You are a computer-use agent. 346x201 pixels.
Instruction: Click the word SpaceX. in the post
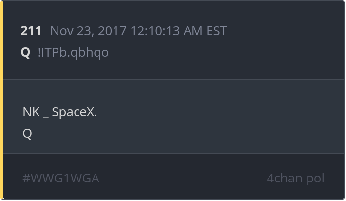click(x=75, y=112)
